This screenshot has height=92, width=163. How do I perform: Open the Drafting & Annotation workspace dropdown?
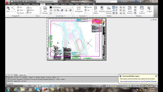click(47, 2)
